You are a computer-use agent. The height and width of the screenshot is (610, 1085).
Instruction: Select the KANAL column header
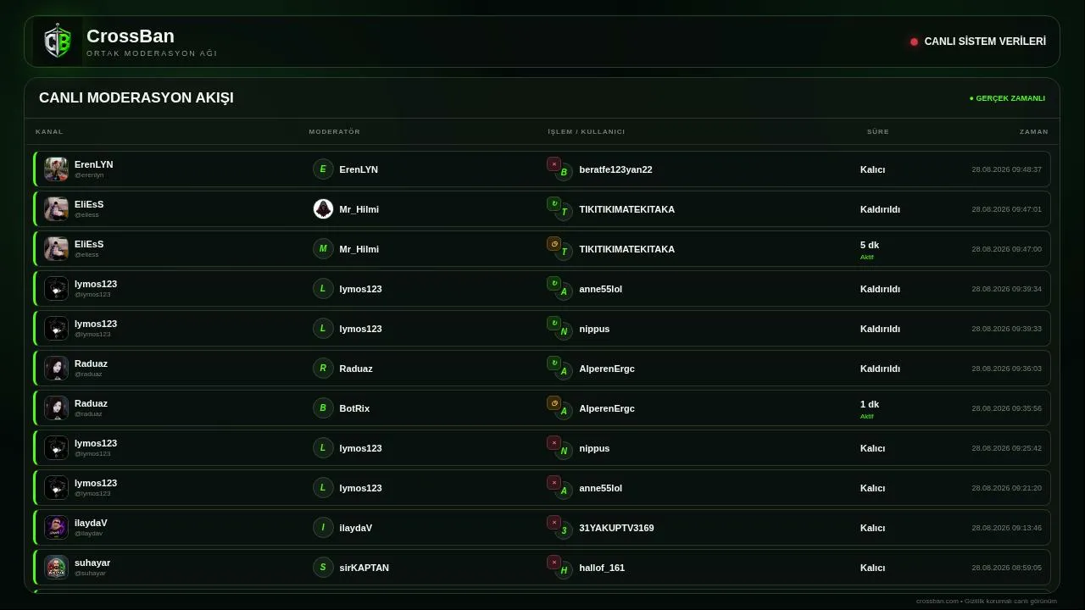coord(49,132)
